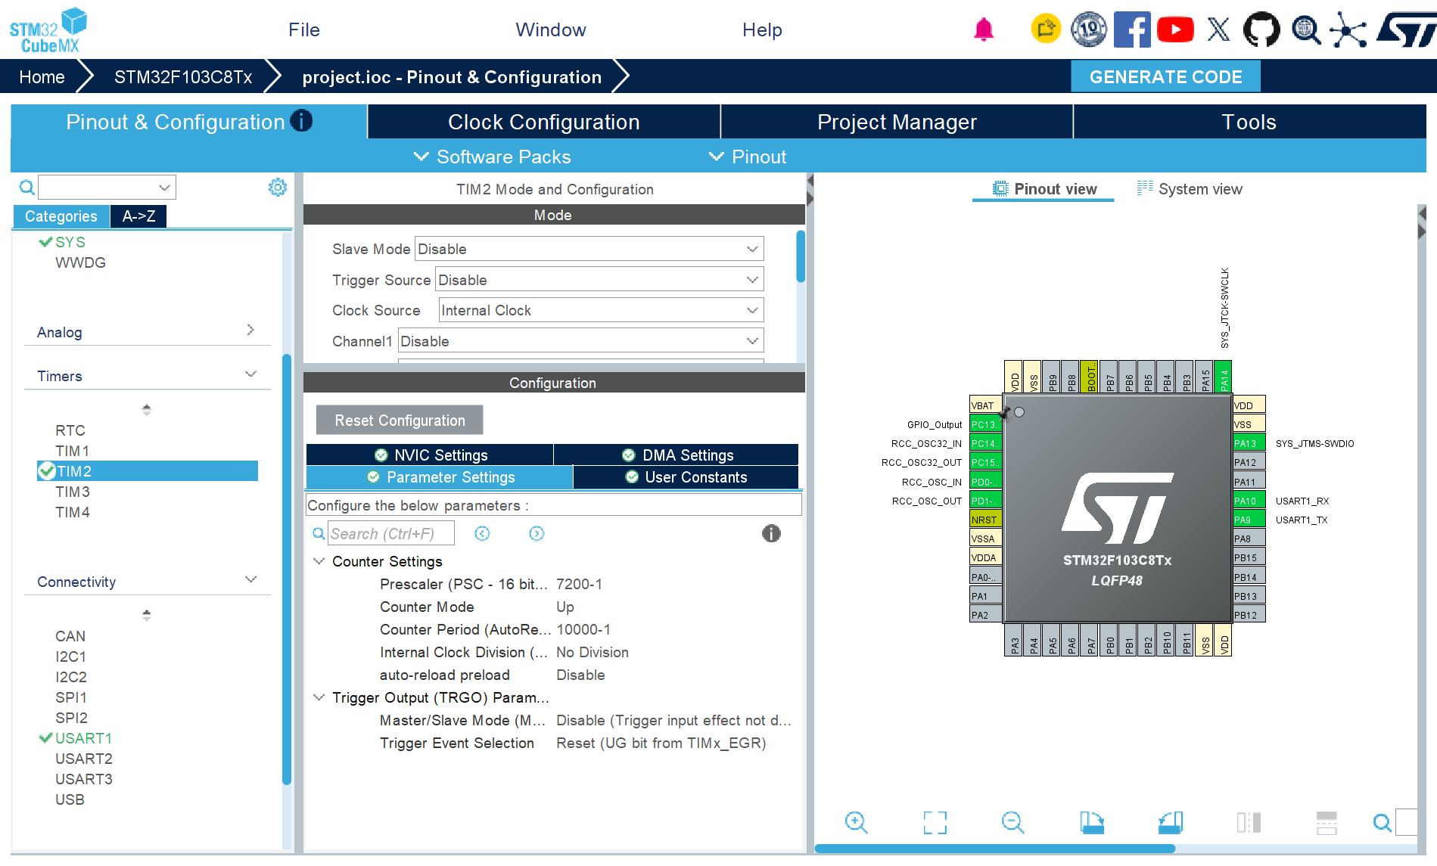The width and height of the screenshot is (1437, 866).
Task: Click the parameter Search (Ctrl+F) field
Action: coord(391,533)
